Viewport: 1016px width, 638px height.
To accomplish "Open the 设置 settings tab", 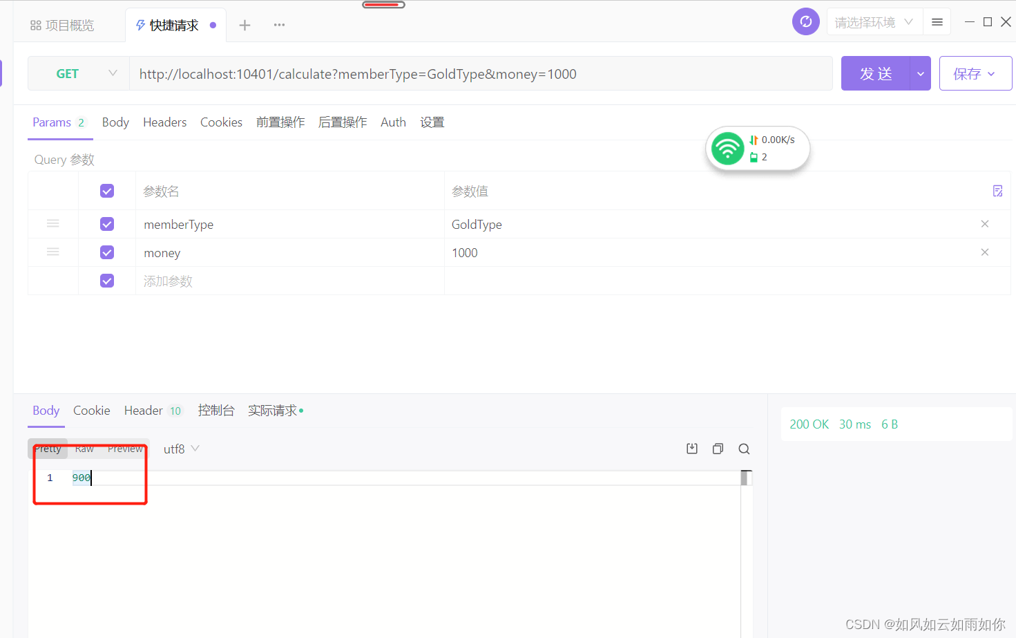I will pos(432,122).
